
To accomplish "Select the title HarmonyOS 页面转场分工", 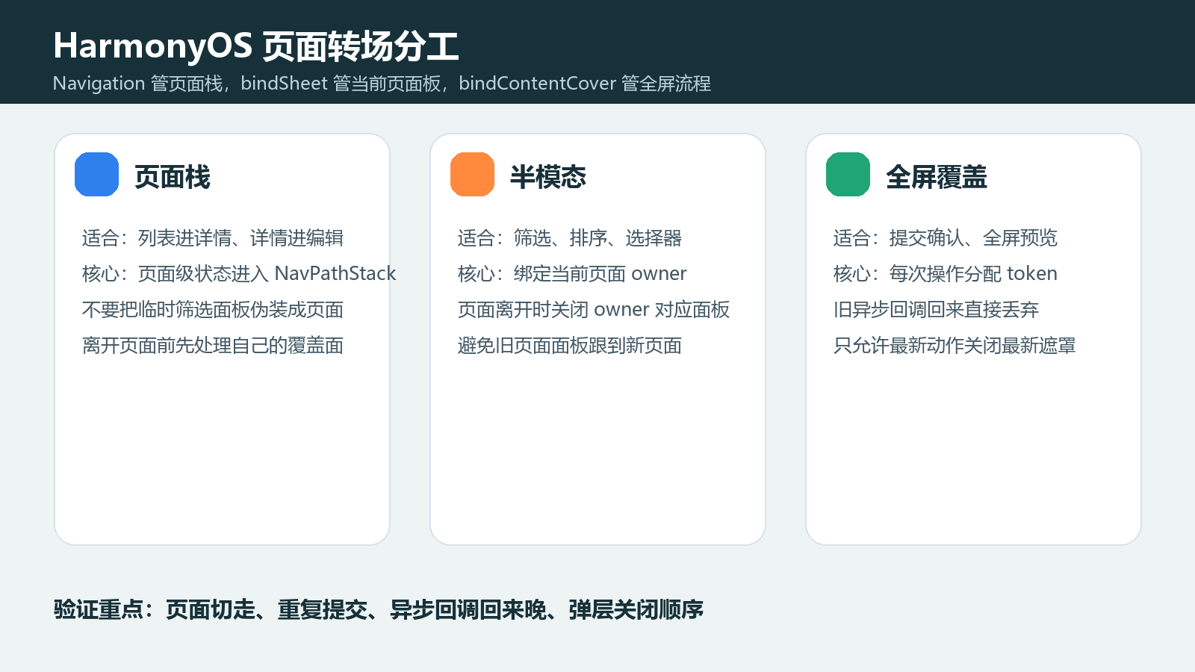I will 256,46.
